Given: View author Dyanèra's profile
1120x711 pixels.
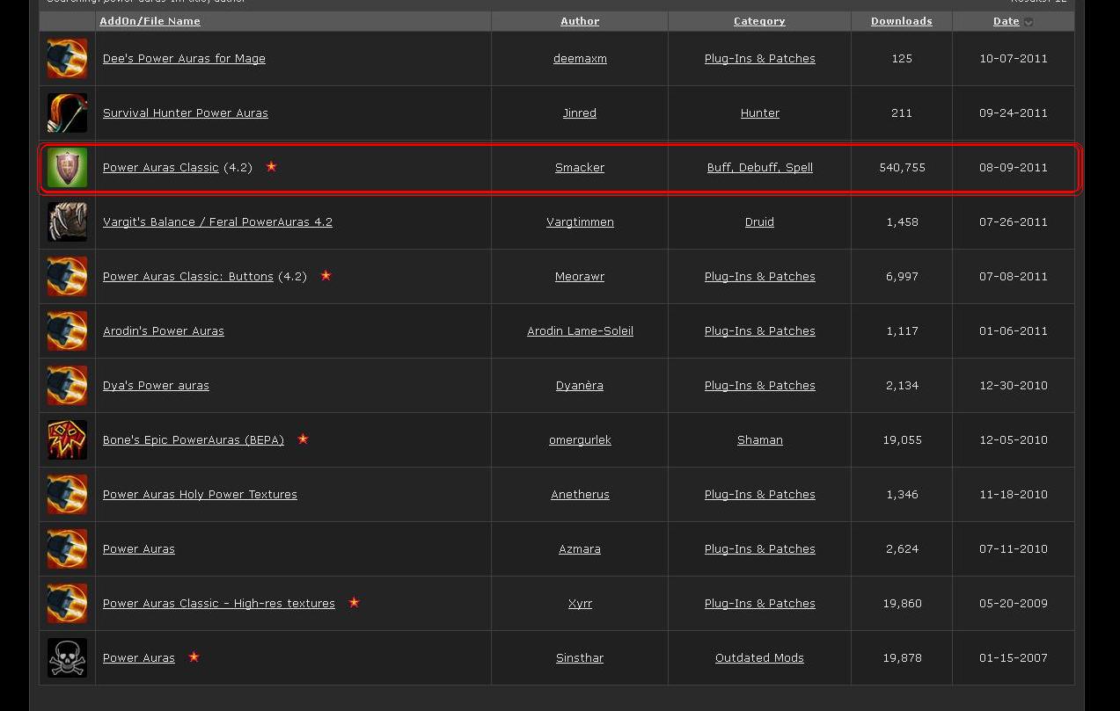Looking at the screenshot, I should point(580,386).
